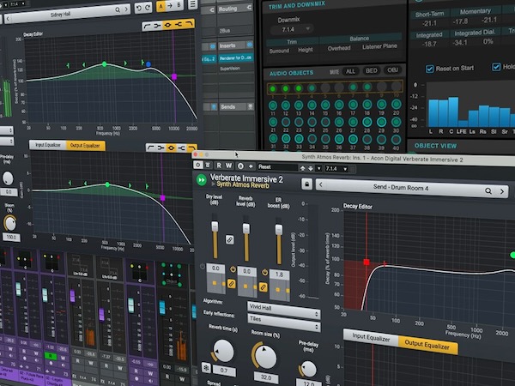515x386 pixels.
Task: Open Early reflections dropdown showing Tiles
Action: pos(283,322)
